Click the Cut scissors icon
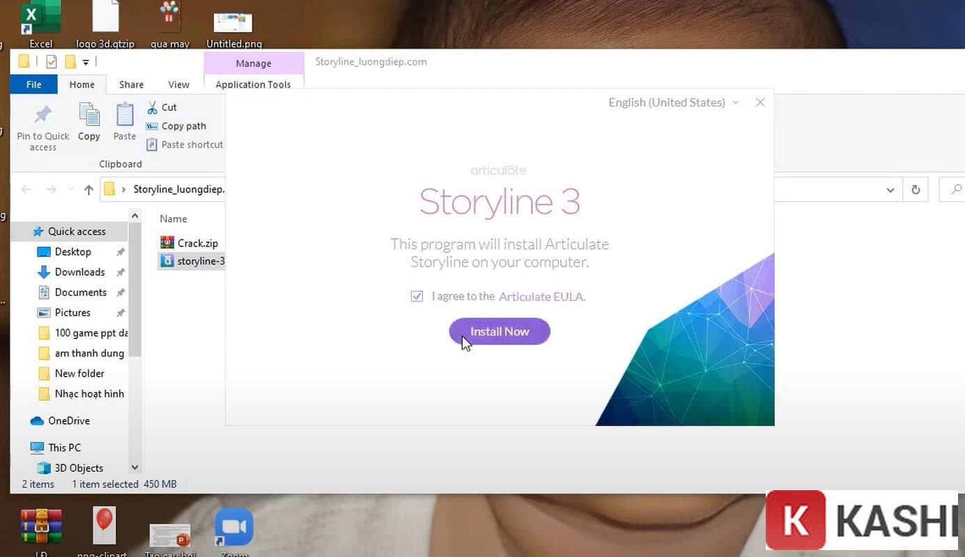Screen dimensions: 965x557 pos(153,107)
